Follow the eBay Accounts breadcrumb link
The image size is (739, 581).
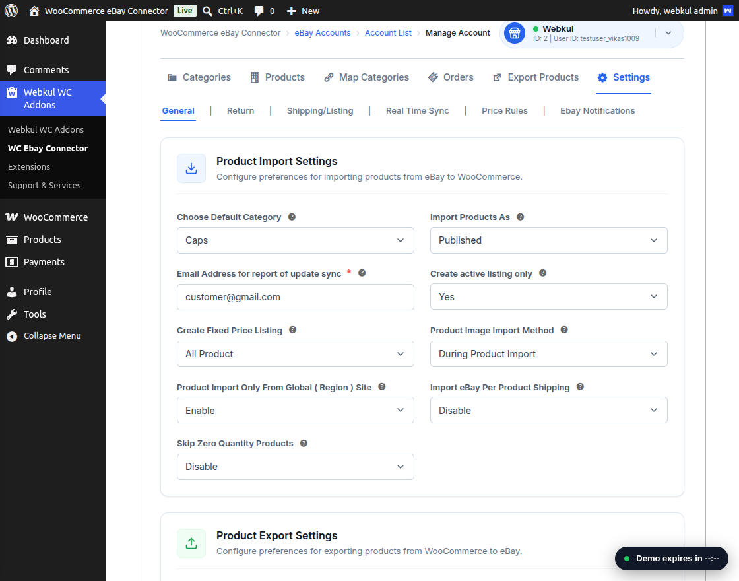(323, 33)
